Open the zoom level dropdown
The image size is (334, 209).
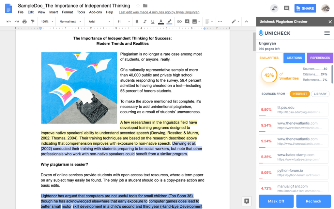click(x=46, y=22)
